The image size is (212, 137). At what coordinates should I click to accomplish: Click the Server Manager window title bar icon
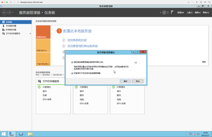click(1, 6)
